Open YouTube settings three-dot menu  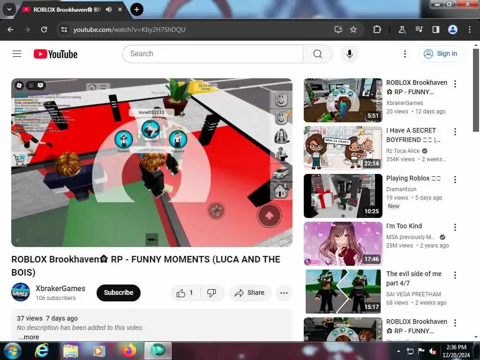pos(405,54)
